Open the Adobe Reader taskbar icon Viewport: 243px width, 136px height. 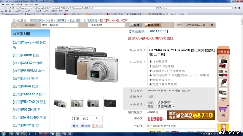pos(47,134)
